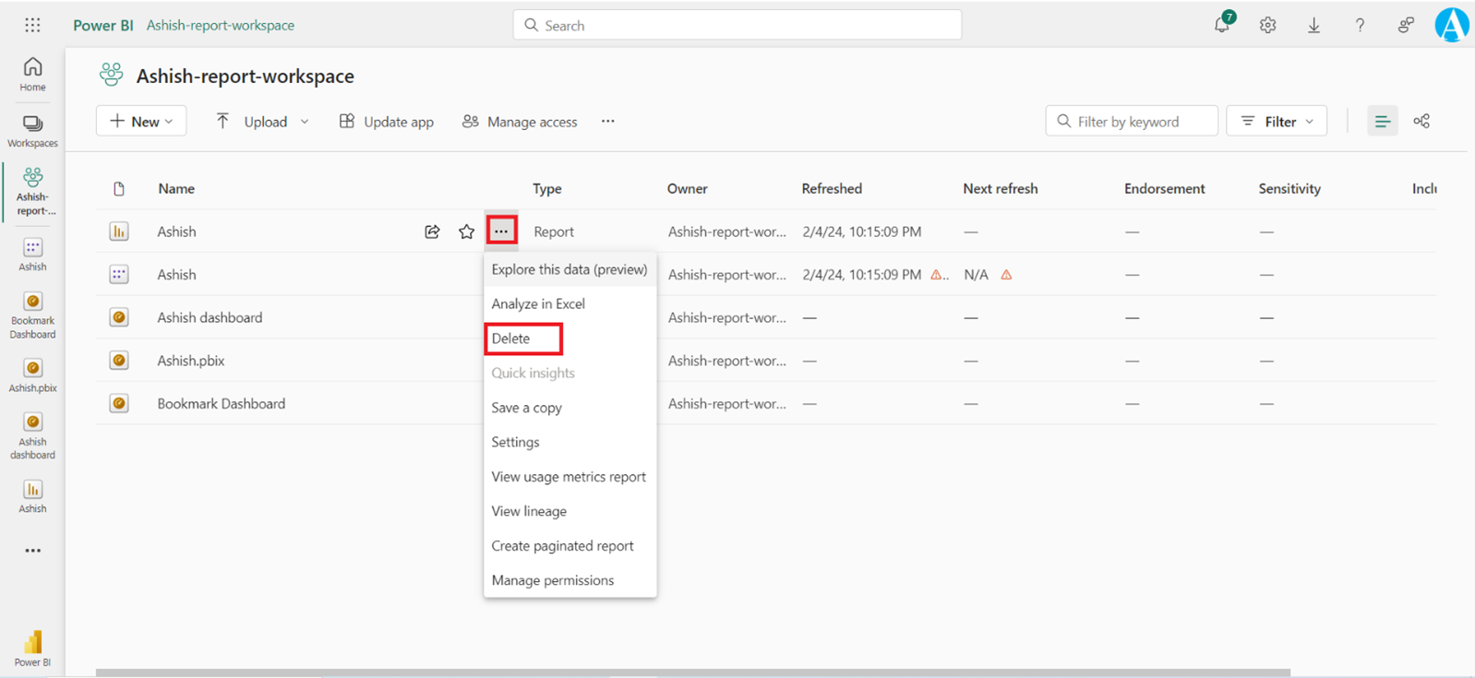This screenshot has height=678, width=1475.
Task: Select Save a copy menu entry
Action: coord(526,408)
